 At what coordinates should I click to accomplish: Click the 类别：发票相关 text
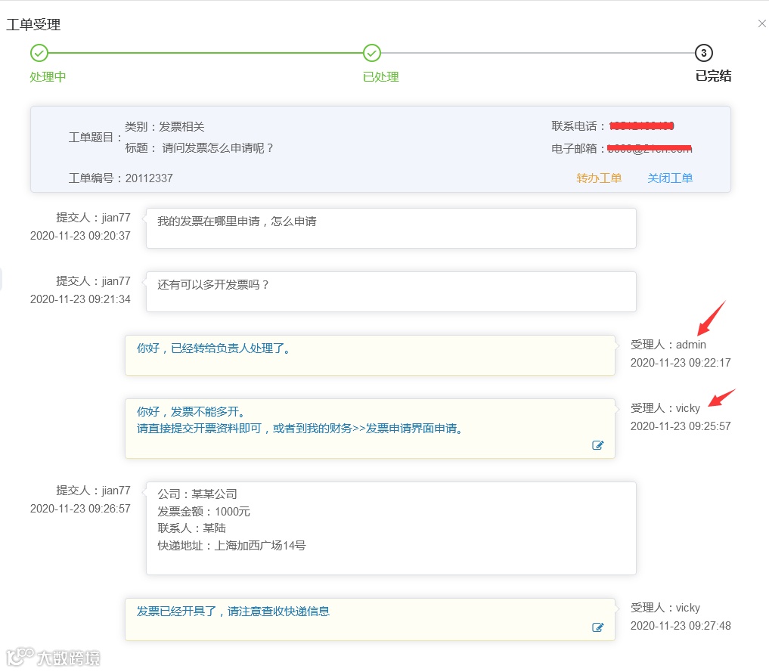pos(164,127)
